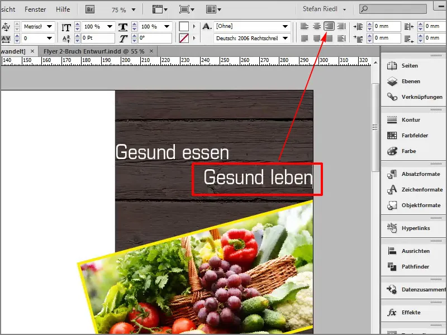This screenshot has height=335, width=447.
Task: Click the stroke none swatch
Action: click(184, 38)
